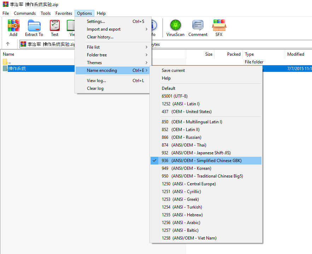Click the SFX toolbar icon
The width and height of the screenshot is (312, 254).
coord(219,25)
